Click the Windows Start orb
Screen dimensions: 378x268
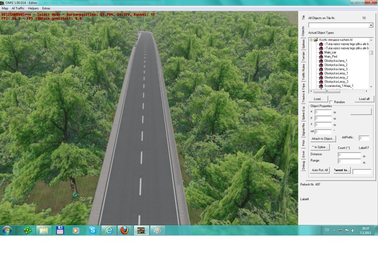pyautogui.click(x=7, y=230)
